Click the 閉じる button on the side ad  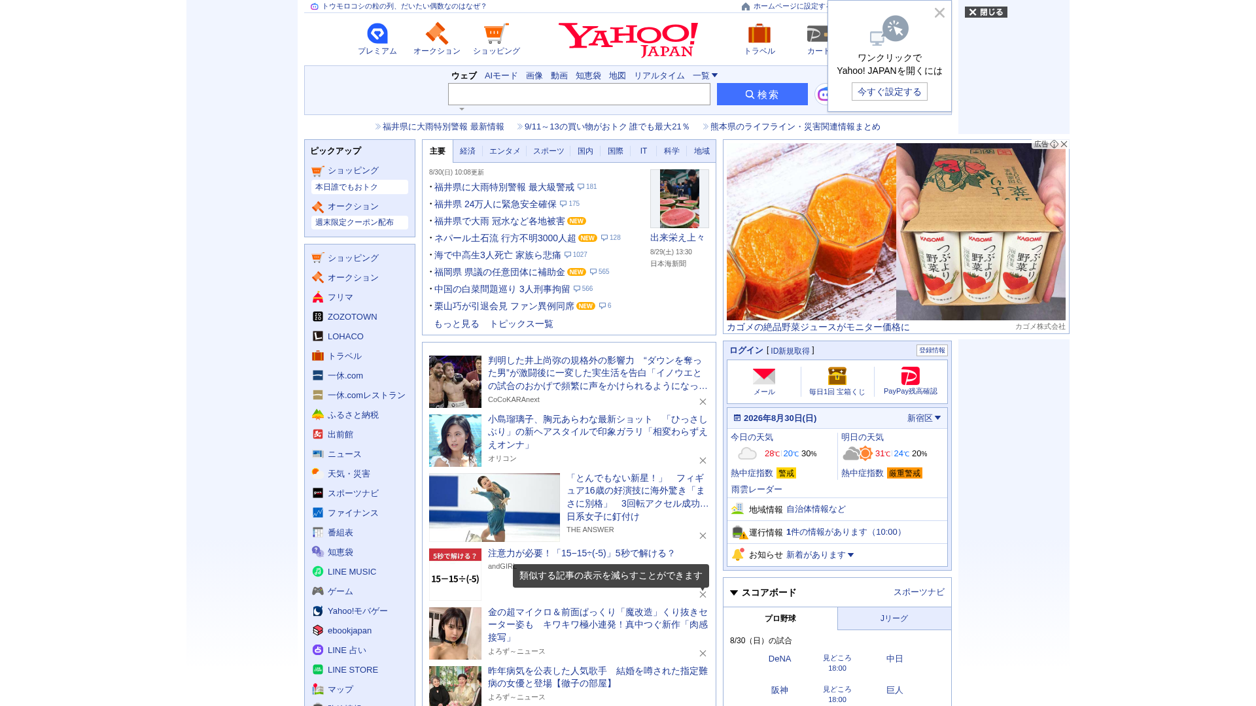coord(986,12)
